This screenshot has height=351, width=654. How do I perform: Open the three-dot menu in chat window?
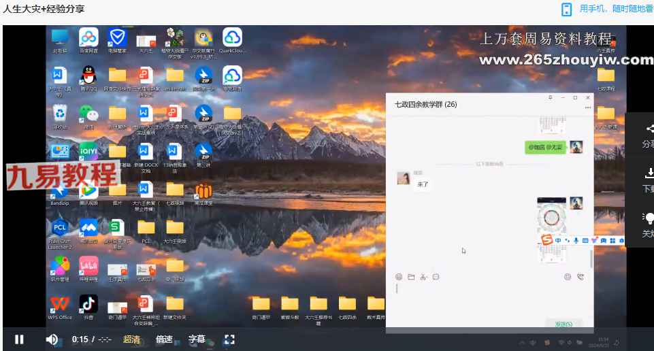[587, 107]
